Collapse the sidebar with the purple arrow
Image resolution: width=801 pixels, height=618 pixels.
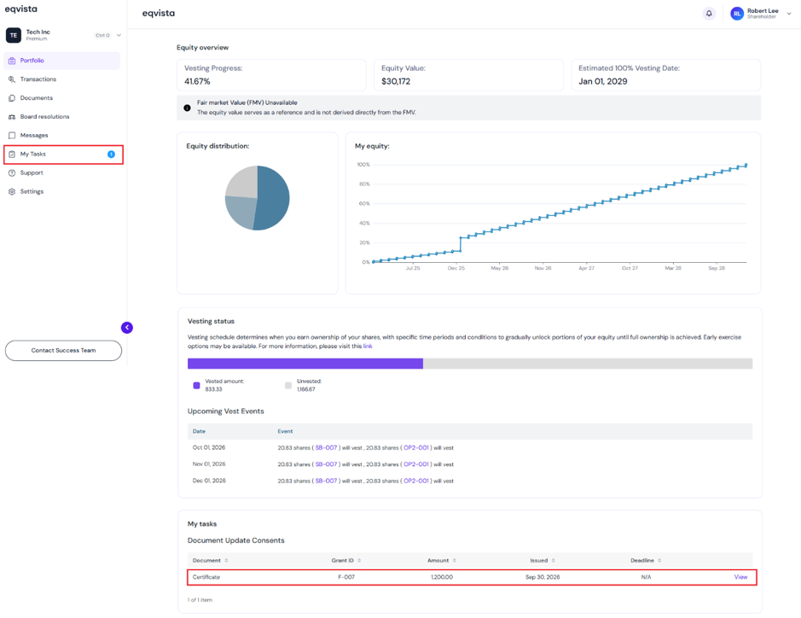click(x=127, y=328)
